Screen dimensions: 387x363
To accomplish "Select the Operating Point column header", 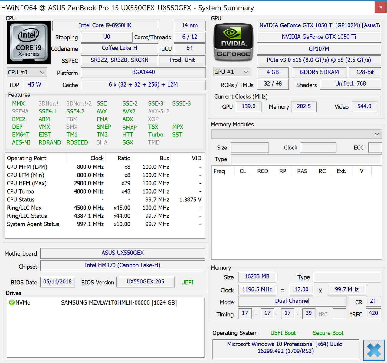I will pyautogui.click(x=36, y=158).
